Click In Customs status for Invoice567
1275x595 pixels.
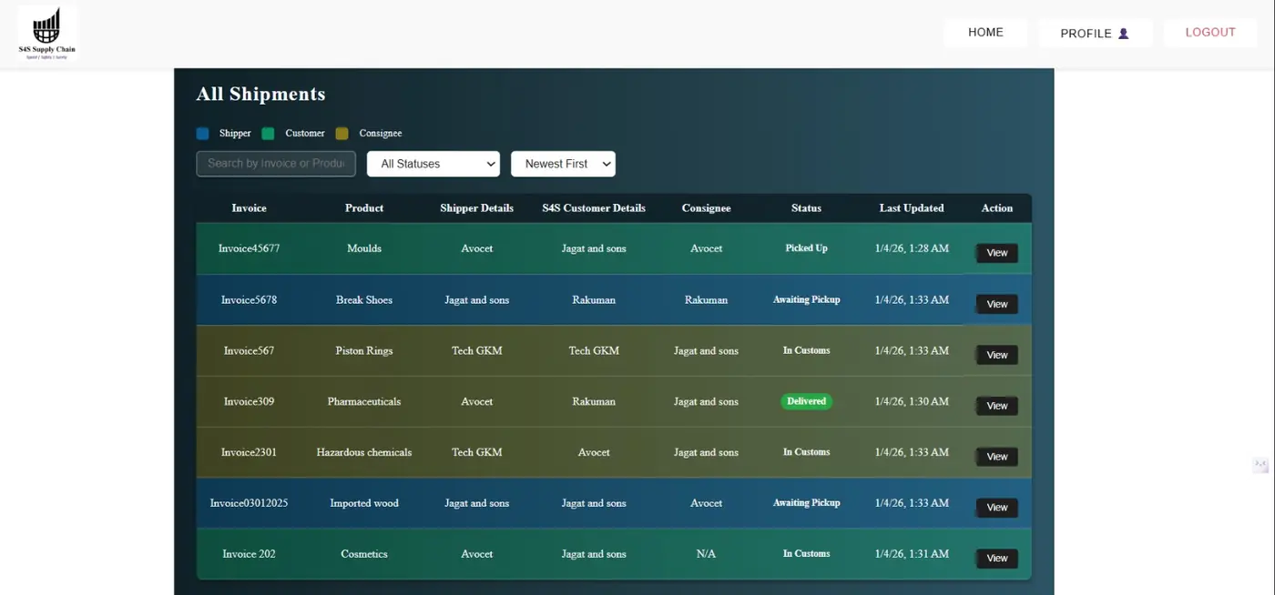pyautogui.click(x=806, y=350)
